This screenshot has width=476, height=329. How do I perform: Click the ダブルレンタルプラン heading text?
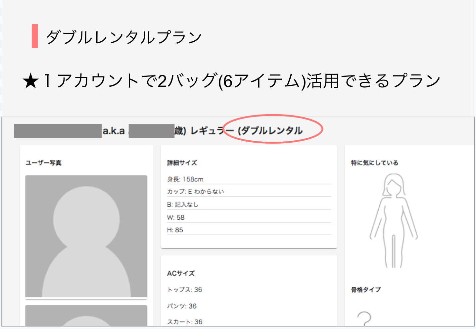pos(123,37)
